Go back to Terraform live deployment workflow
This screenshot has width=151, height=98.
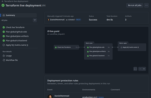pyautogui.click(x=15, y=1)
